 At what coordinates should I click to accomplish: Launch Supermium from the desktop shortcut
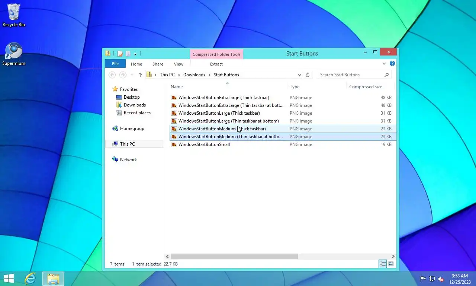click(x=14, y=54)
